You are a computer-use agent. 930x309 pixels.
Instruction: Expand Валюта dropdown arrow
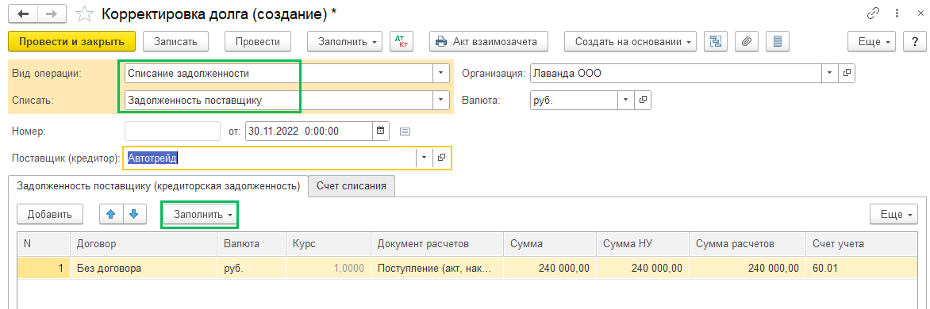[626, 100]
